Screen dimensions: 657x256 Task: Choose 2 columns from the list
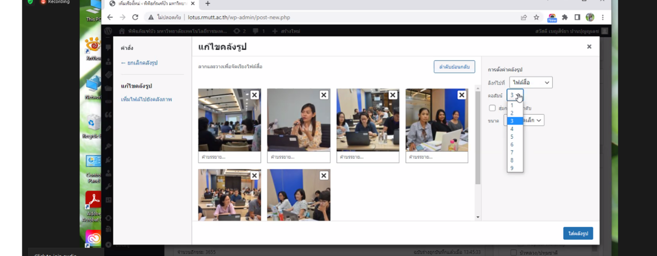[515, 113]
